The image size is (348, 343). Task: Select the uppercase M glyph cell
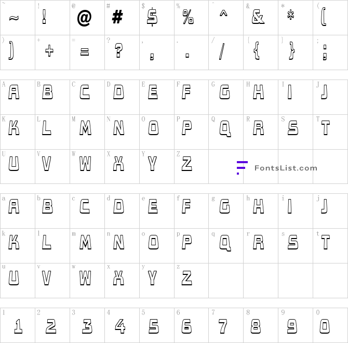(87, 132)
